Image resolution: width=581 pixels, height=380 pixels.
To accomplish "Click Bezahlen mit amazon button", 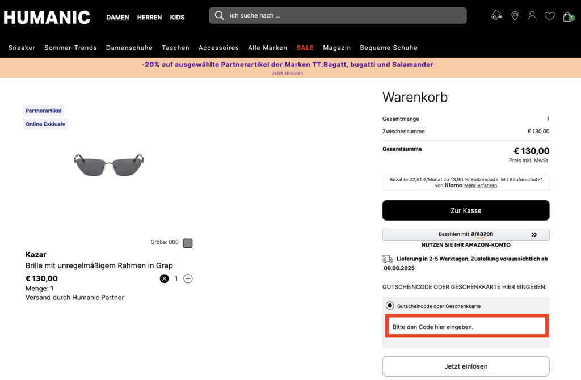I will pyautogui.click(x=466, y=234).
